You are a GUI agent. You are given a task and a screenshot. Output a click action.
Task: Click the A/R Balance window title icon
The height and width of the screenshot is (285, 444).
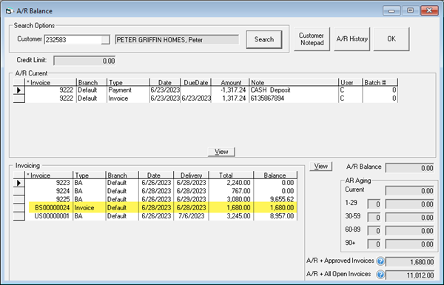click(x=9, y=11)
